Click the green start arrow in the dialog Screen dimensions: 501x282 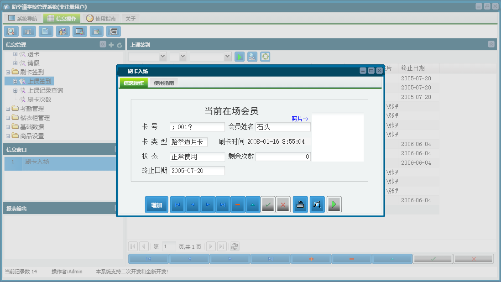pyautogui.click(x=334, y=204)
